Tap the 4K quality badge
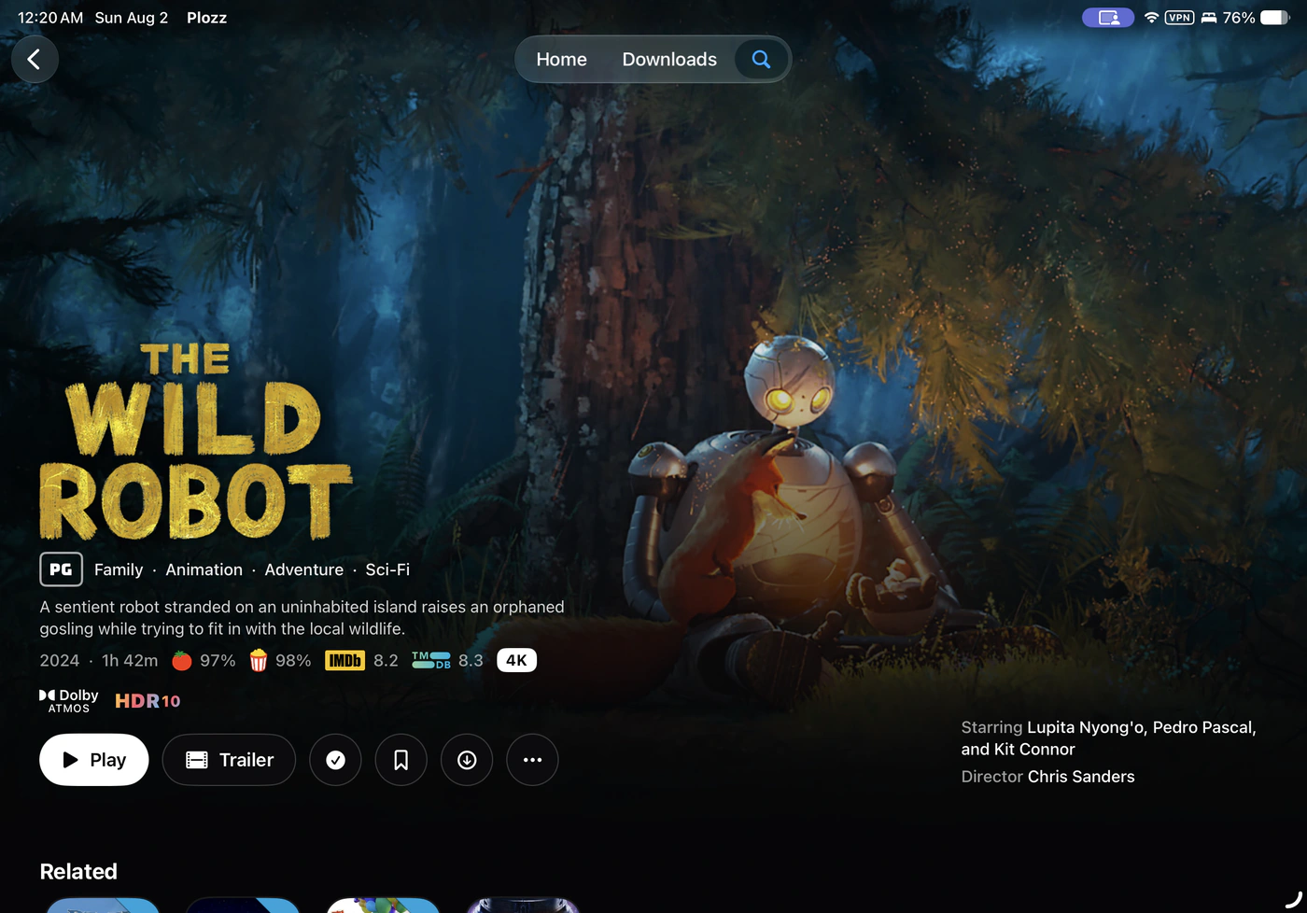Screen dimensions: 1307x913 click(x=516, y=661)
